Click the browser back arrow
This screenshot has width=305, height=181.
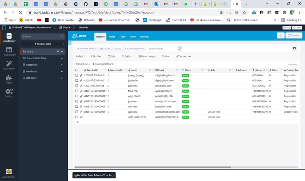click(x=5, y=12)
